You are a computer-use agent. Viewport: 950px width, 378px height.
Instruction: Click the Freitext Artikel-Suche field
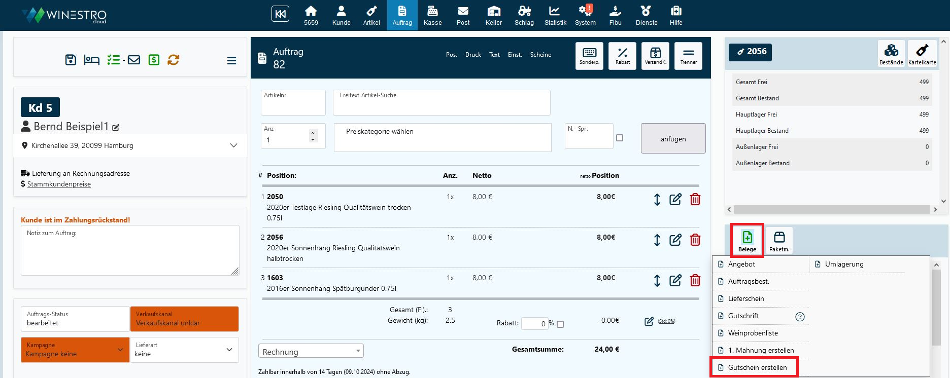(x=442, y=103)
